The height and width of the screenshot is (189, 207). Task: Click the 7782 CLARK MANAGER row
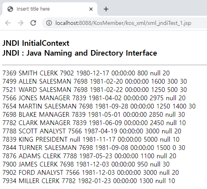(x=94, y=123)
